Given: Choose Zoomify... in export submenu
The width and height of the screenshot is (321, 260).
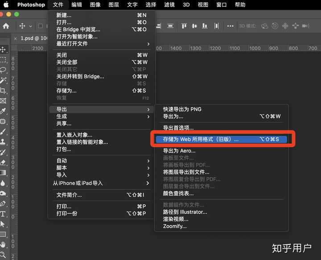Looking at the screenshot, I should pos(222,226).
